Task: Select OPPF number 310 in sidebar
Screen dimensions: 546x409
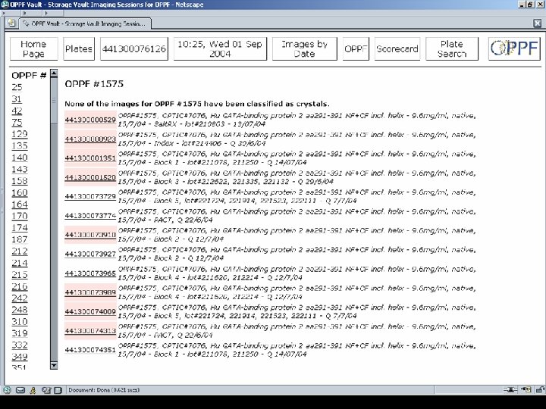Action: tap(20, 321)
